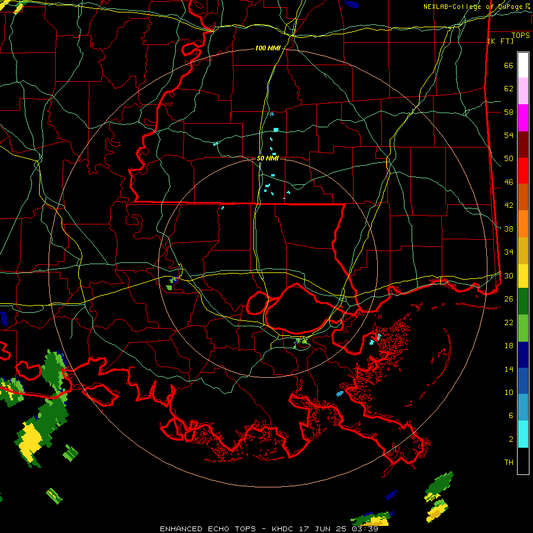Select the 58 value on the legend
Viewport: 533px width, 533px height.
point(509,112)
